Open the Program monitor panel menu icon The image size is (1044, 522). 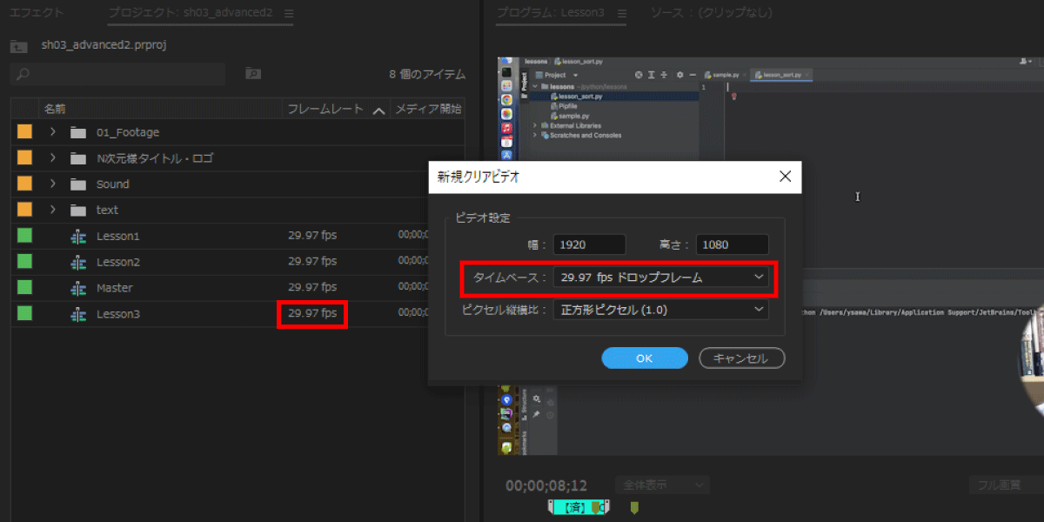[x=620, y=13]
